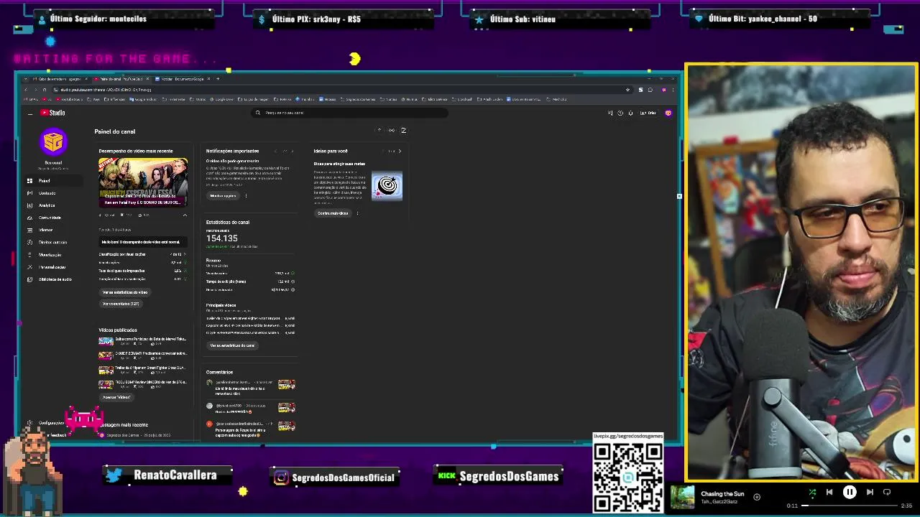This screenshot has width=920, height=517.
Task: Open the Trailer C.Viper Street Fighter video
Action: pos(142,370)
